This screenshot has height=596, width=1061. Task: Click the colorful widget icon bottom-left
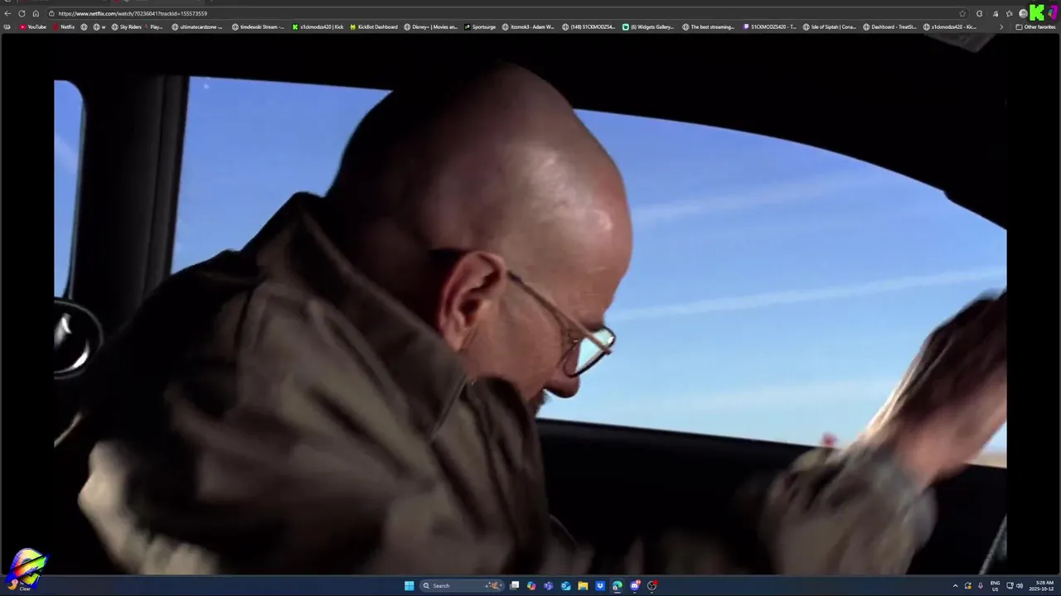click(27, 568)
